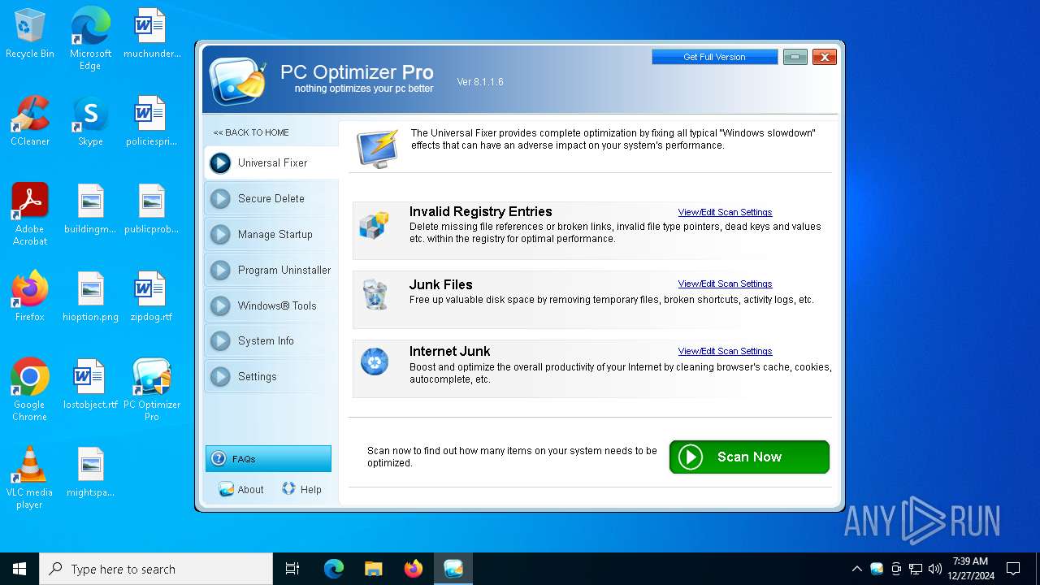The image size is (1040, 585).
Task: Go back via << BACK TO HOME
Action: 251,132
